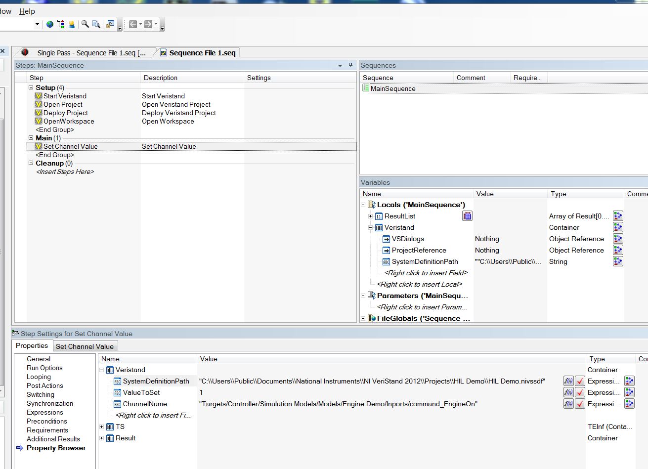Click type button for VSDialogs variable
The height and width of the screenshot is (469, 648).
point(618,239)
